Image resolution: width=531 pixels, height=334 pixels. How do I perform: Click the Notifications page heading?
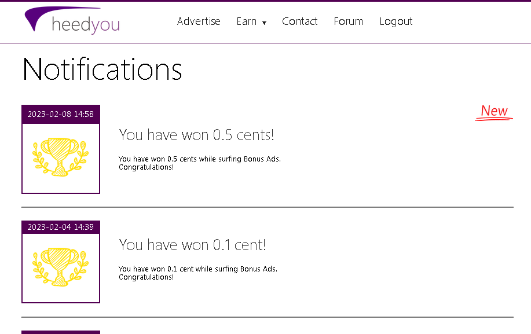click(x=102, y=69)
